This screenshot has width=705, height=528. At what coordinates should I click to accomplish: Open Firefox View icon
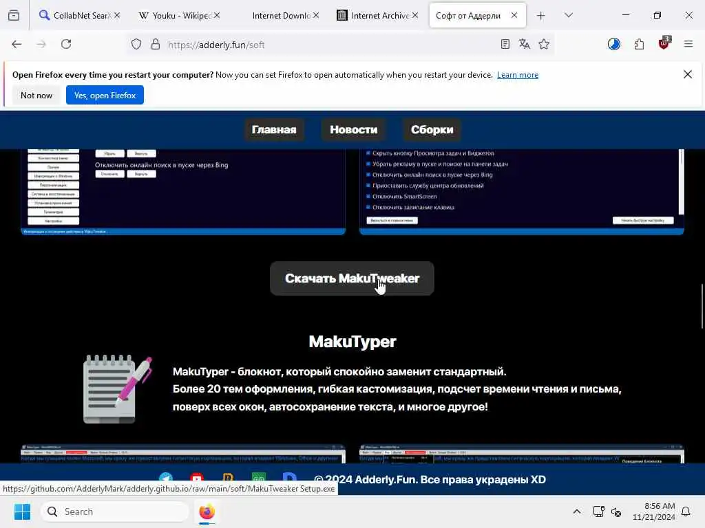point(14,16)
